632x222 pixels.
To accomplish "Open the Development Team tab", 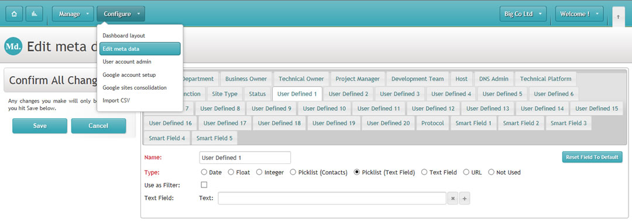I will pos(417,78).
